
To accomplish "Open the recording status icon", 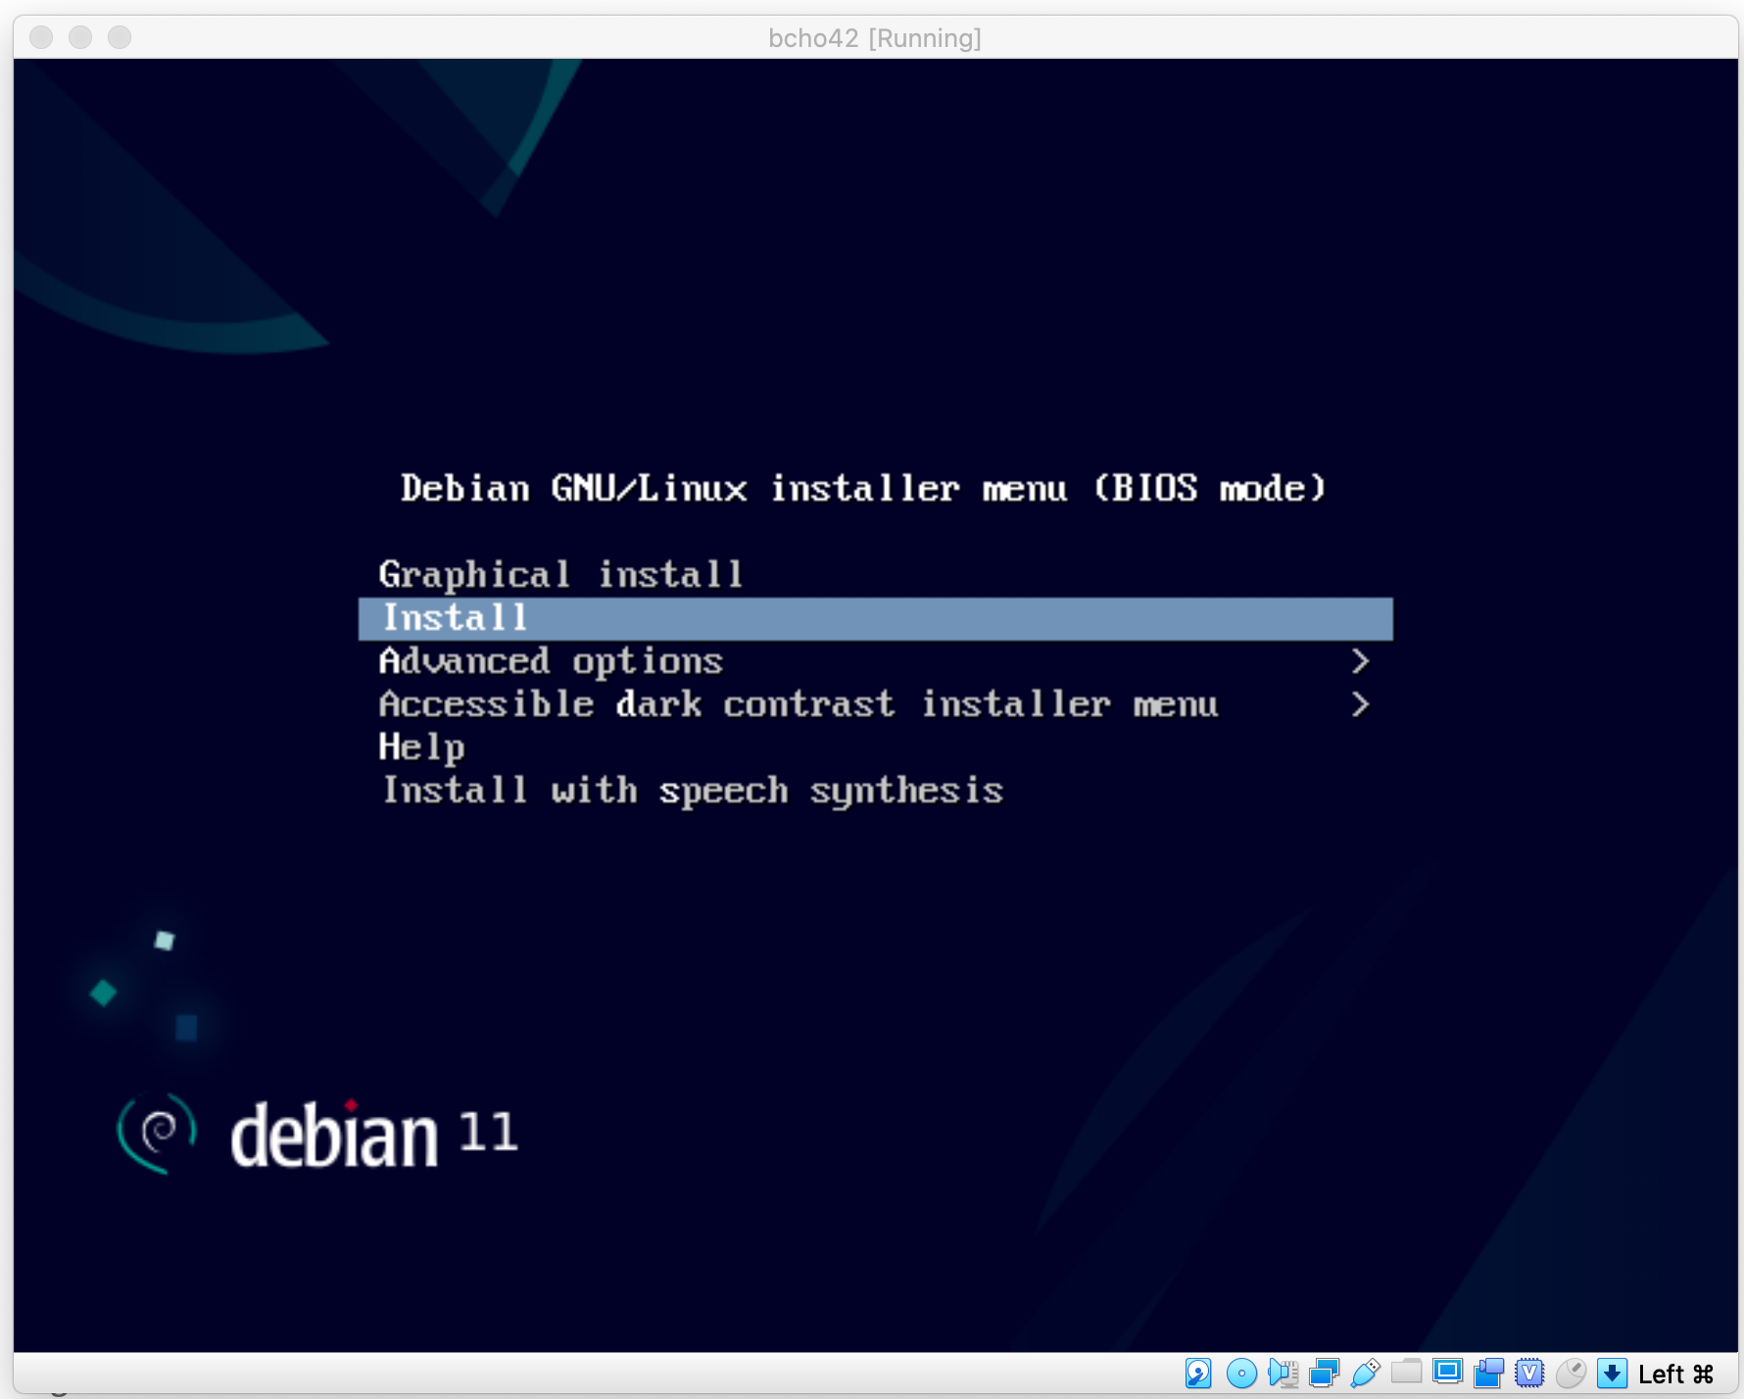I will [x=1488, y=1374].
